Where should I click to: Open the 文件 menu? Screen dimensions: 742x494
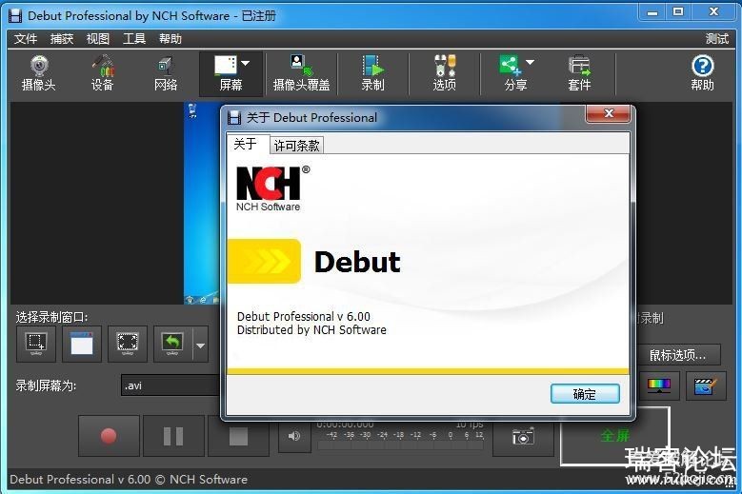pos(25,38)
